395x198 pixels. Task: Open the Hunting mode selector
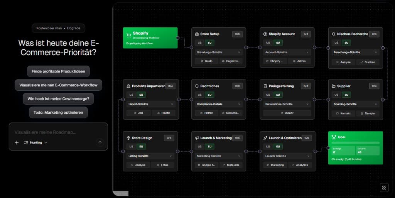pos(35,142)
